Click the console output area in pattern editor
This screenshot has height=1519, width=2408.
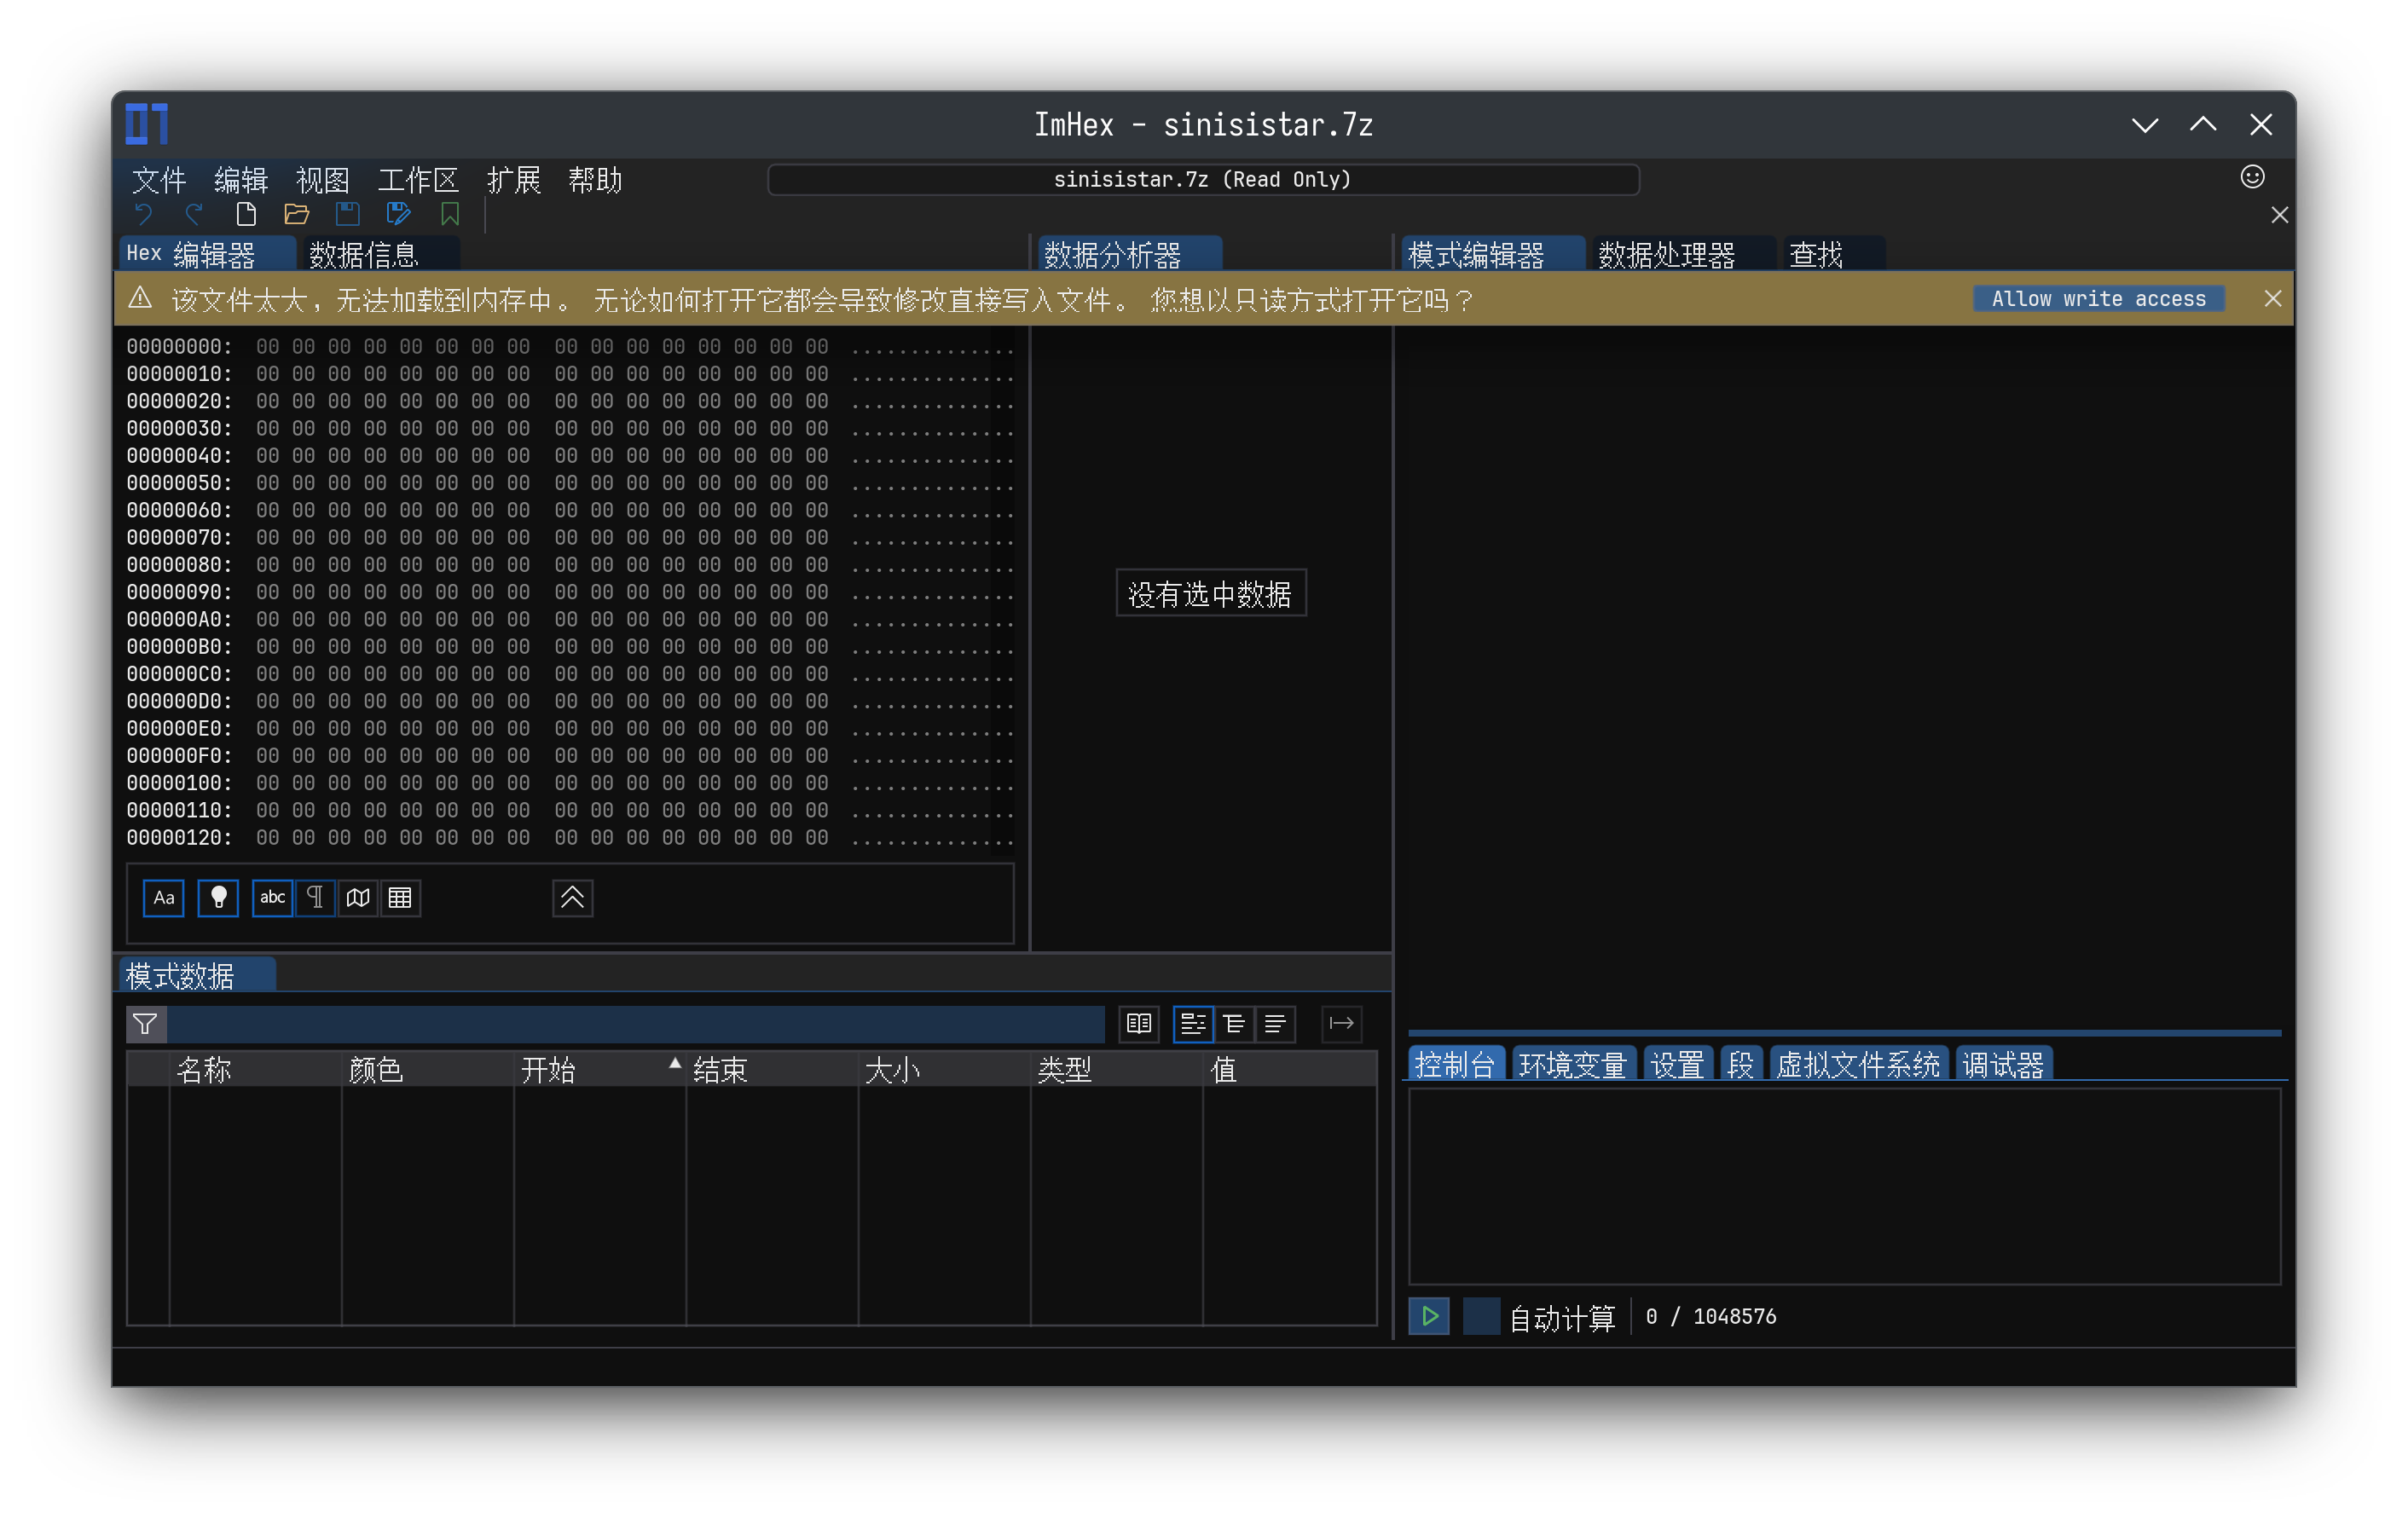(x=1845, y=1187)
